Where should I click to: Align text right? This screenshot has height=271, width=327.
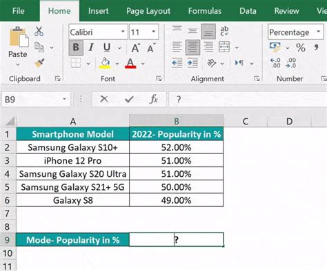[208, 47]
